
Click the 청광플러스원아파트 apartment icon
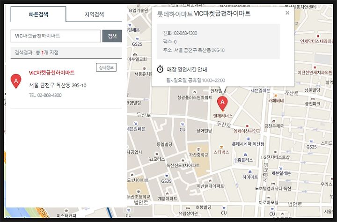click(x=195, y=92)
